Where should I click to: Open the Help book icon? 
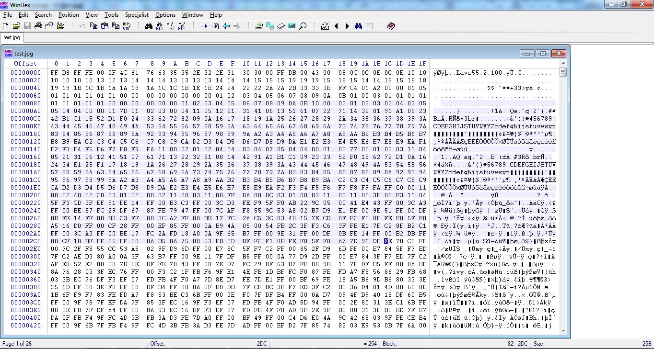point(391,26)
